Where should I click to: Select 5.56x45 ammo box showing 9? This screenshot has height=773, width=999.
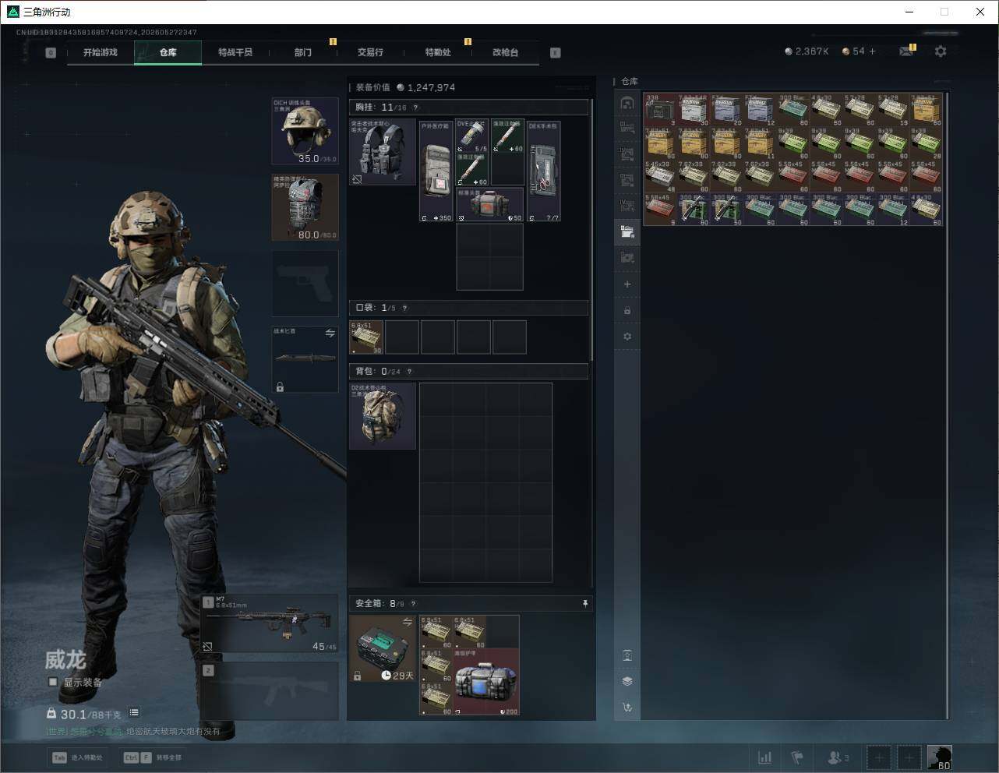point(661,210)
